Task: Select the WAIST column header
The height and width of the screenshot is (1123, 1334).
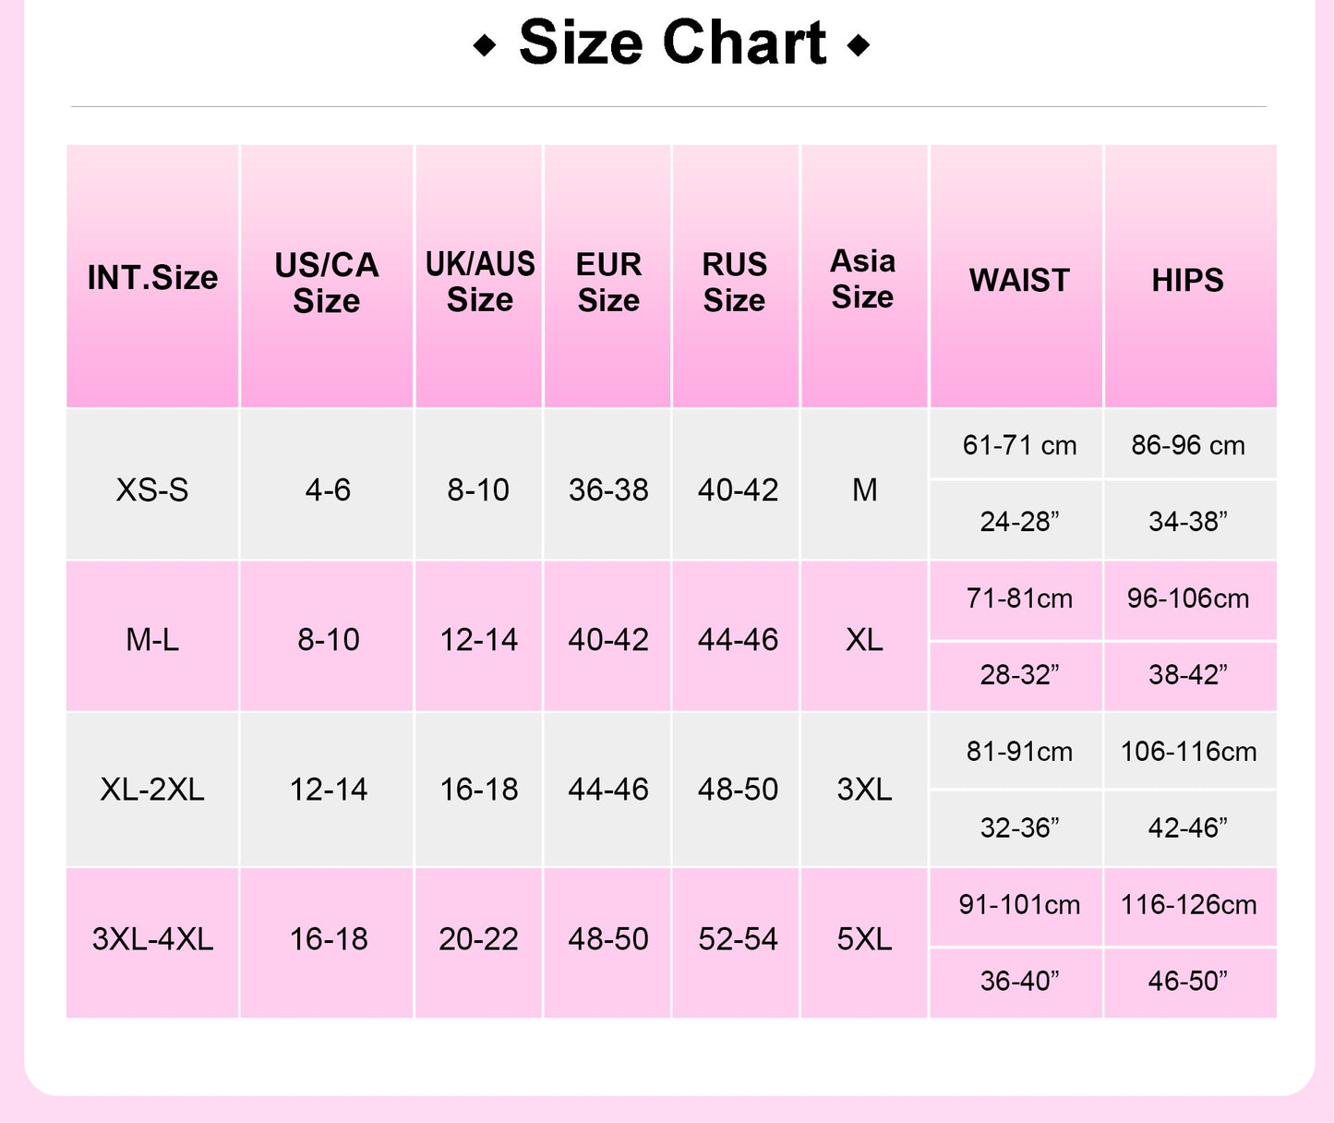Action: (x=1018, y=280)
